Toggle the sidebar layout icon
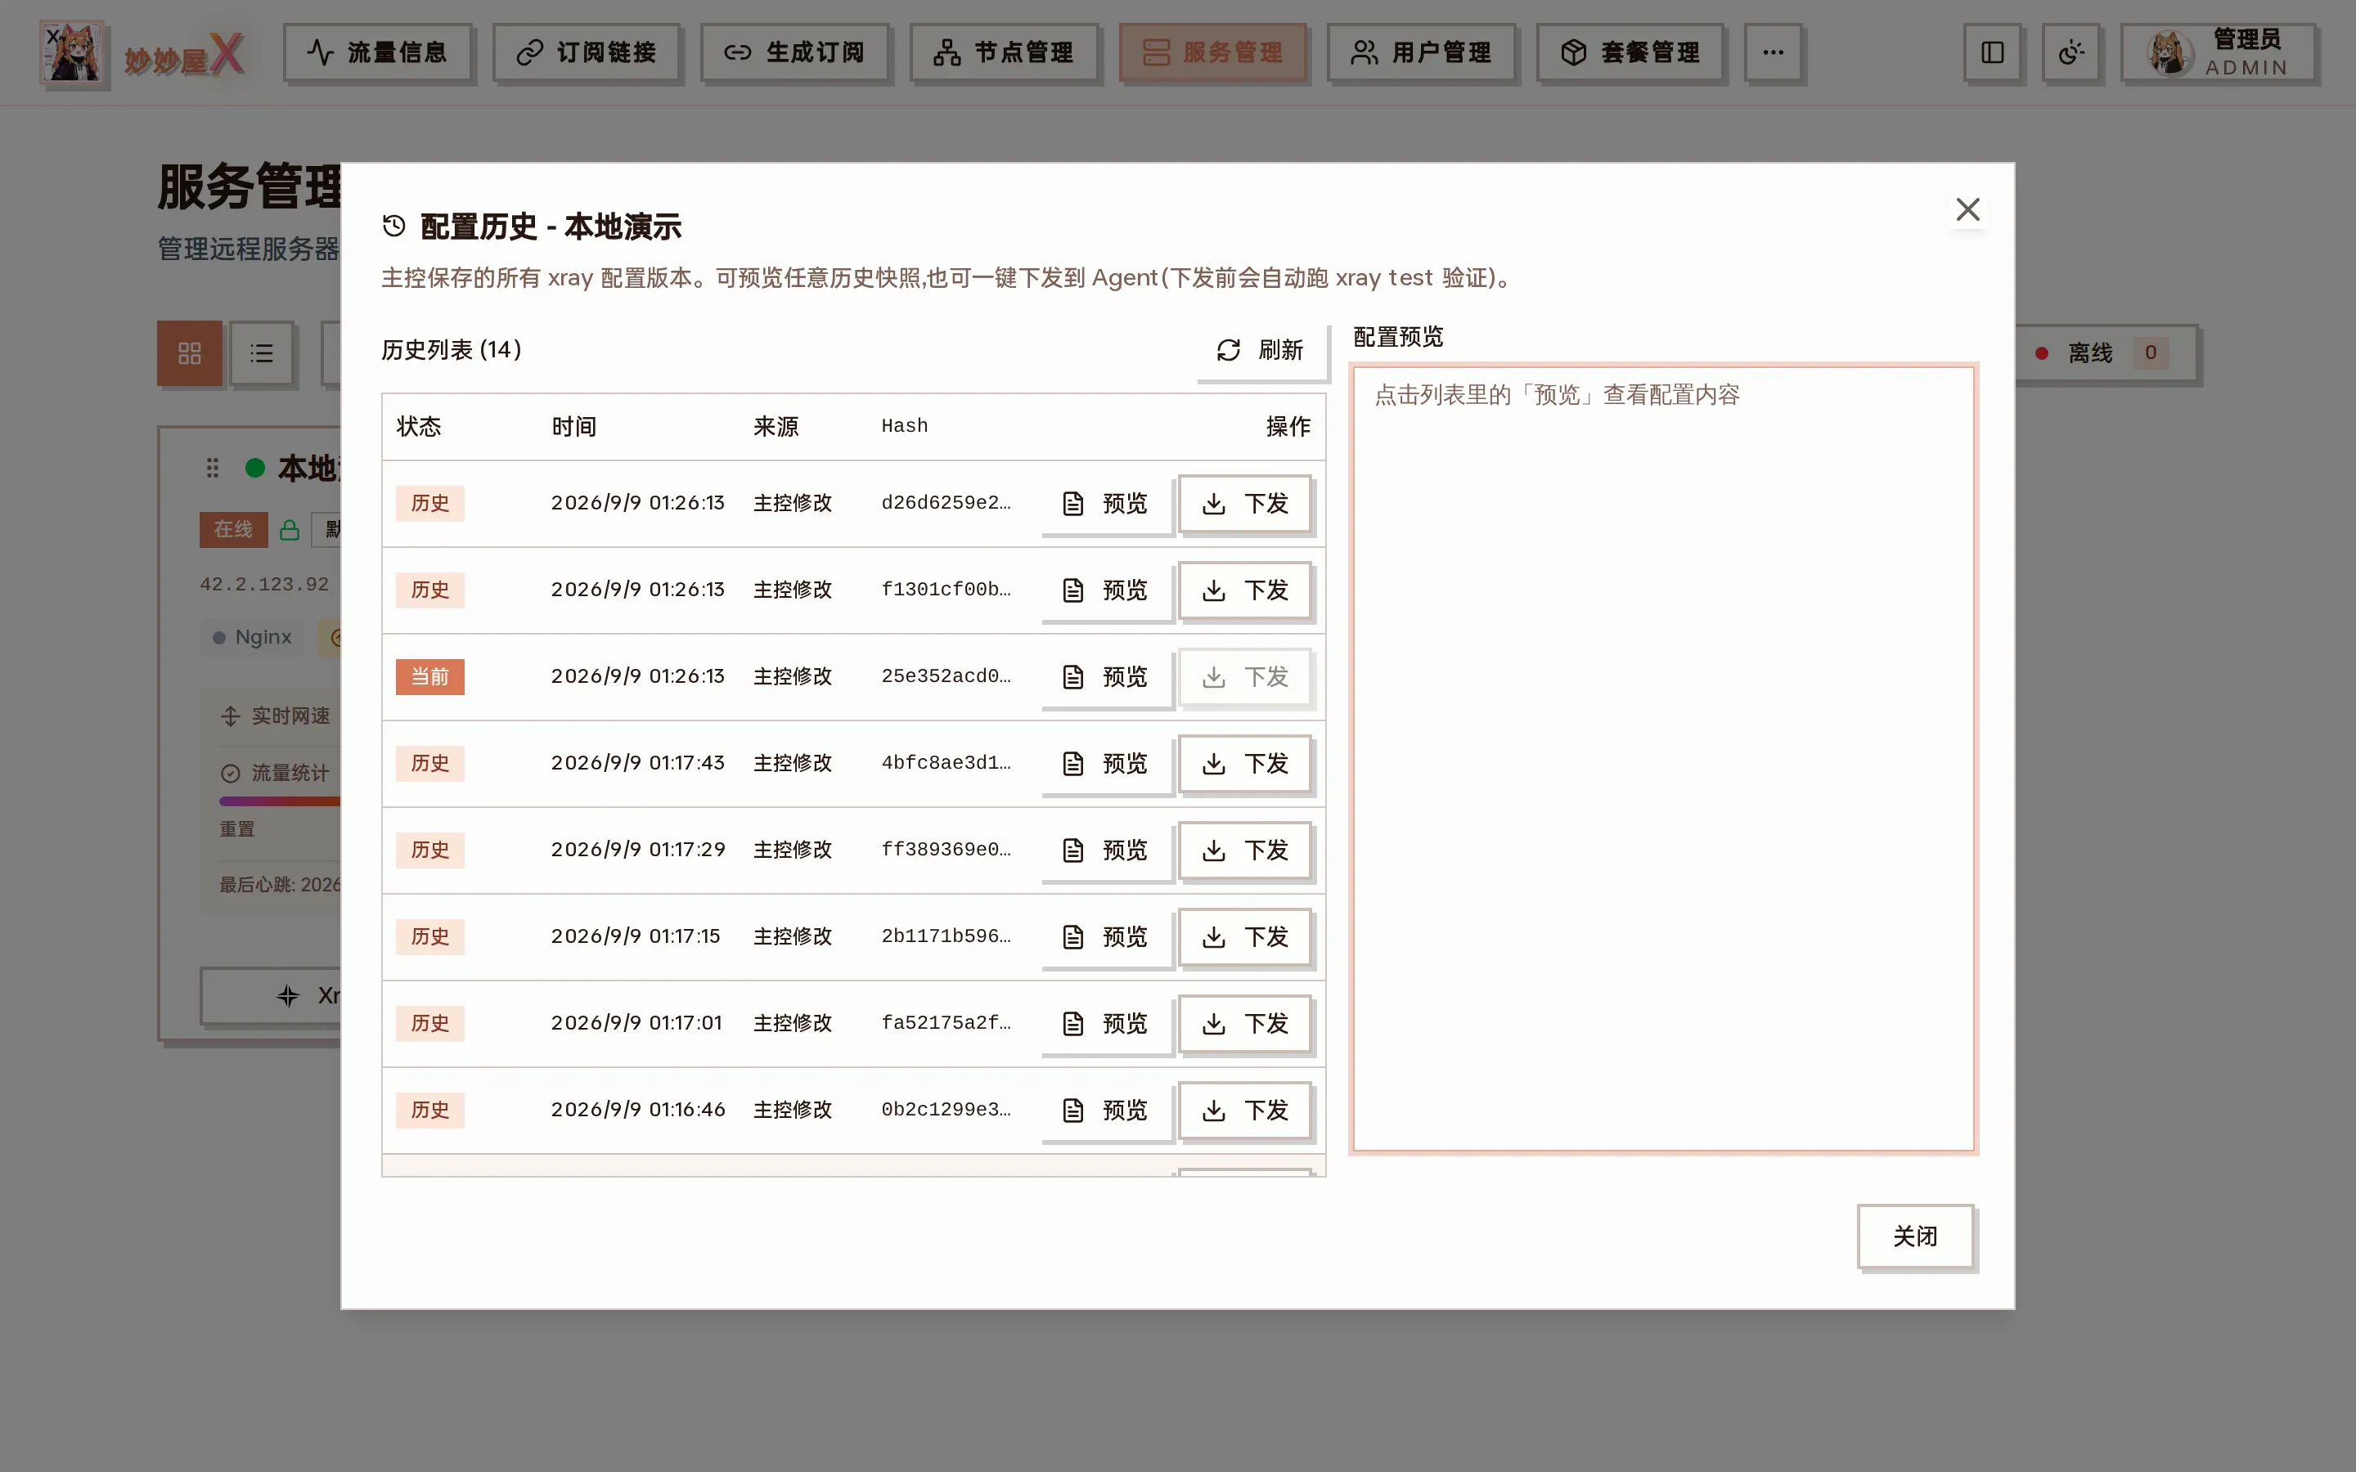 pos(1992,52)
